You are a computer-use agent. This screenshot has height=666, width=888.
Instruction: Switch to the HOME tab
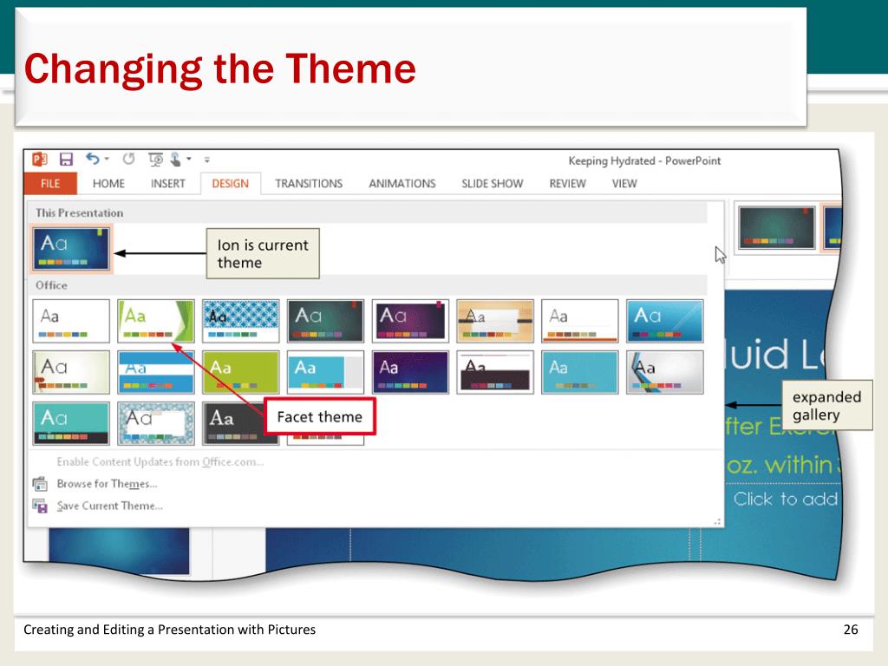(108, 184)
